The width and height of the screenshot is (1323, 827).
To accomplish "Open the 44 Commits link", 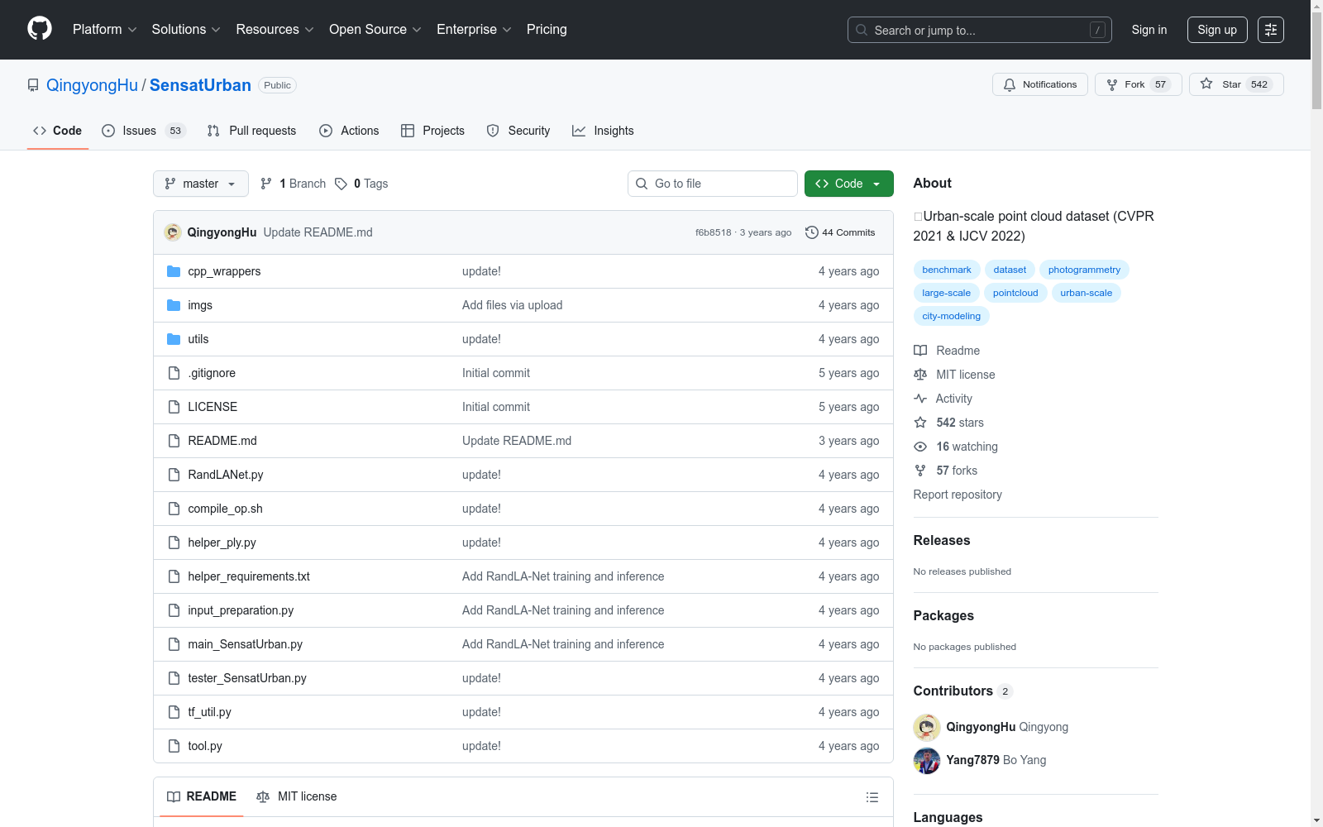I will pyautogui.click(x=840, y=232).
